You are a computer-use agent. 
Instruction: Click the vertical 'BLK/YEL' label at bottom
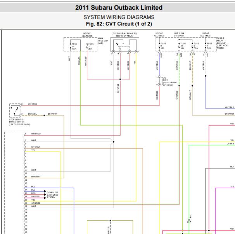[108, 230]
